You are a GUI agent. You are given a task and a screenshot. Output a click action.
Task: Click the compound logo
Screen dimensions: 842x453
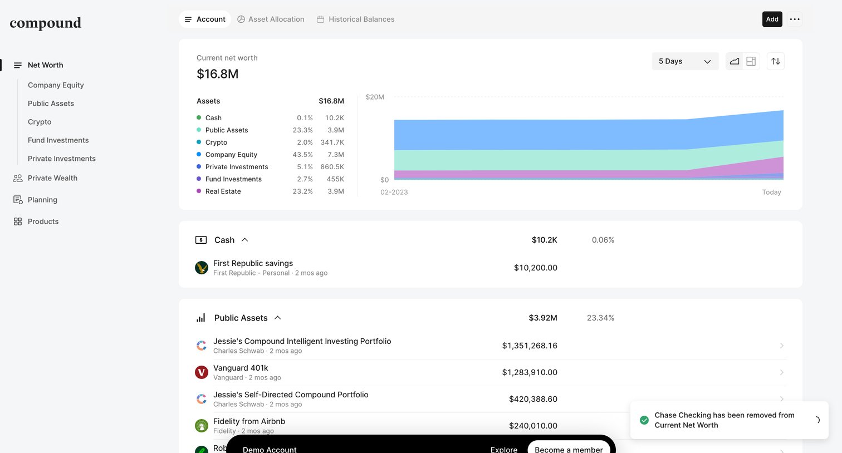pos(45,23)
